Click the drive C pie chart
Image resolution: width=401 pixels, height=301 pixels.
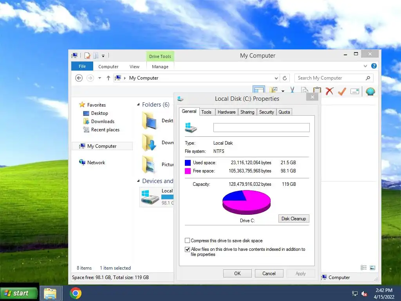(246, 202)
